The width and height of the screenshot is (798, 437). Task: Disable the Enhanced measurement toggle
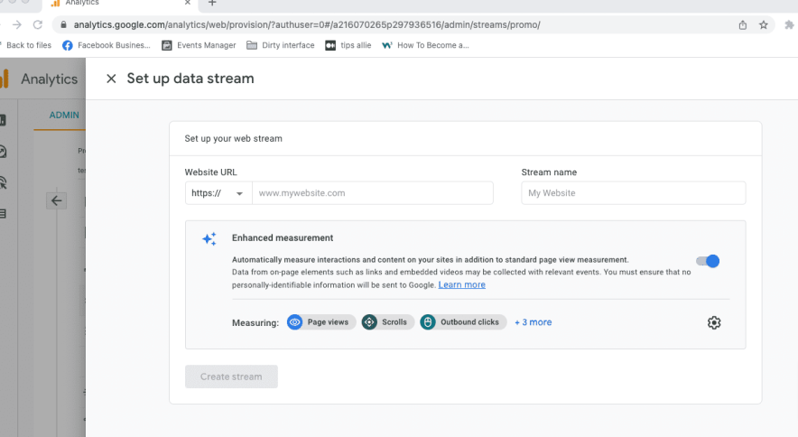pos(709,261)
